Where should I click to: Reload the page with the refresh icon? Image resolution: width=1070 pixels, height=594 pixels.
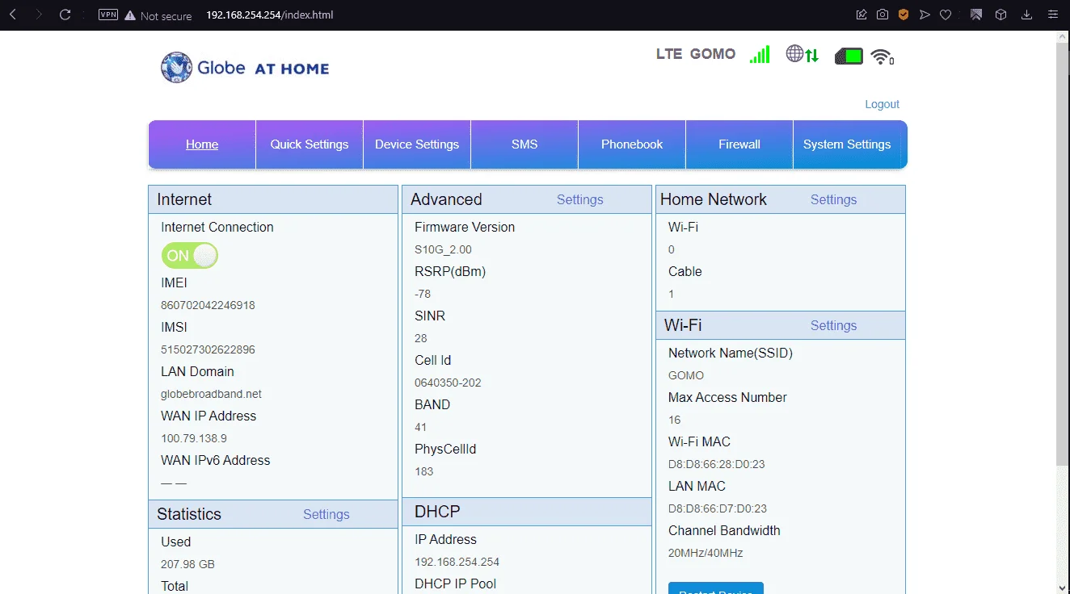pyautogui.click(x=65, y=15)
